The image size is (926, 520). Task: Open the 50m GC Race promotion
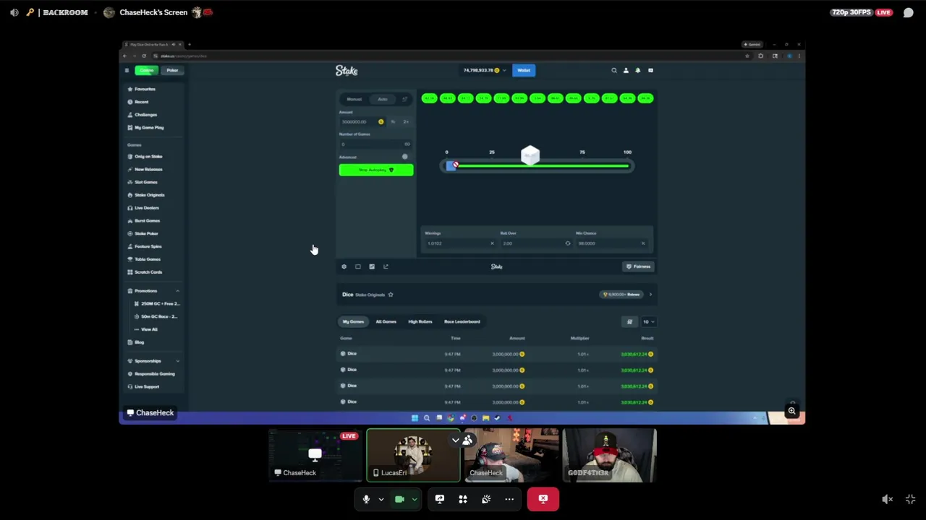[x=158, y=316]
